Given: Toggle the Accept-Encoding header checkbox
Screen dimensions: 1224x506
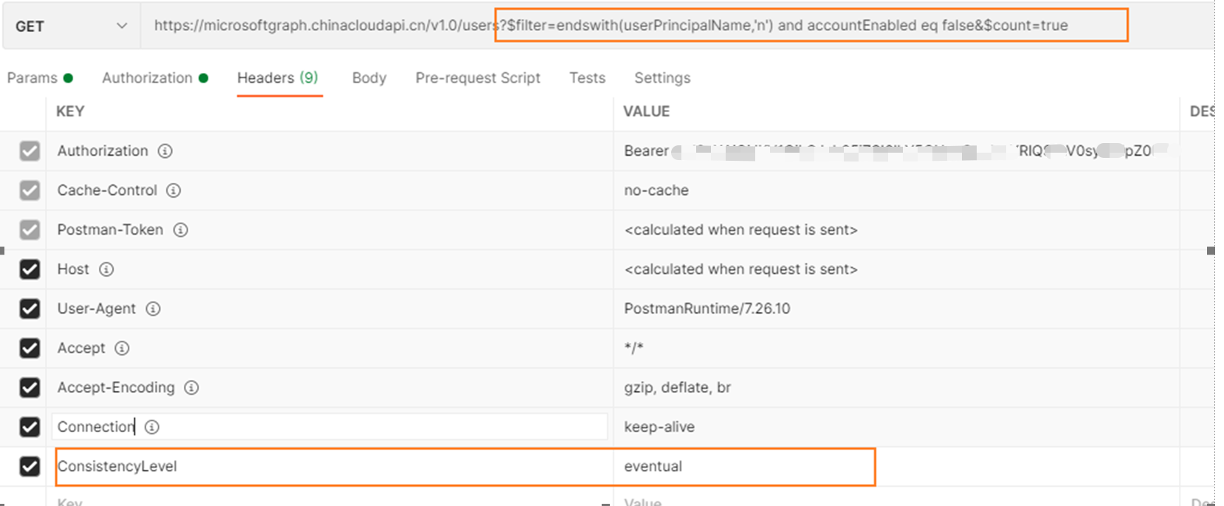Looking at the screenshot, I should (x=30, y=387).
